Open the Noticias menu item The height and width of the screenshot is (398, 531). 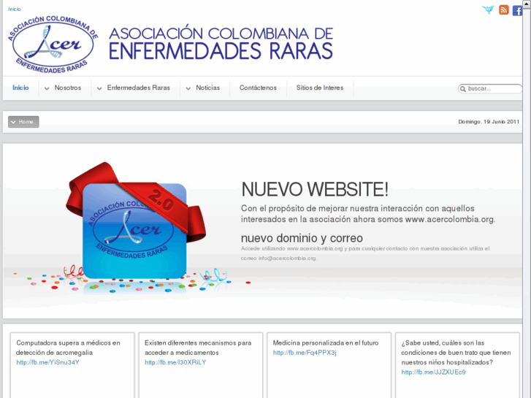pos(208,88)
